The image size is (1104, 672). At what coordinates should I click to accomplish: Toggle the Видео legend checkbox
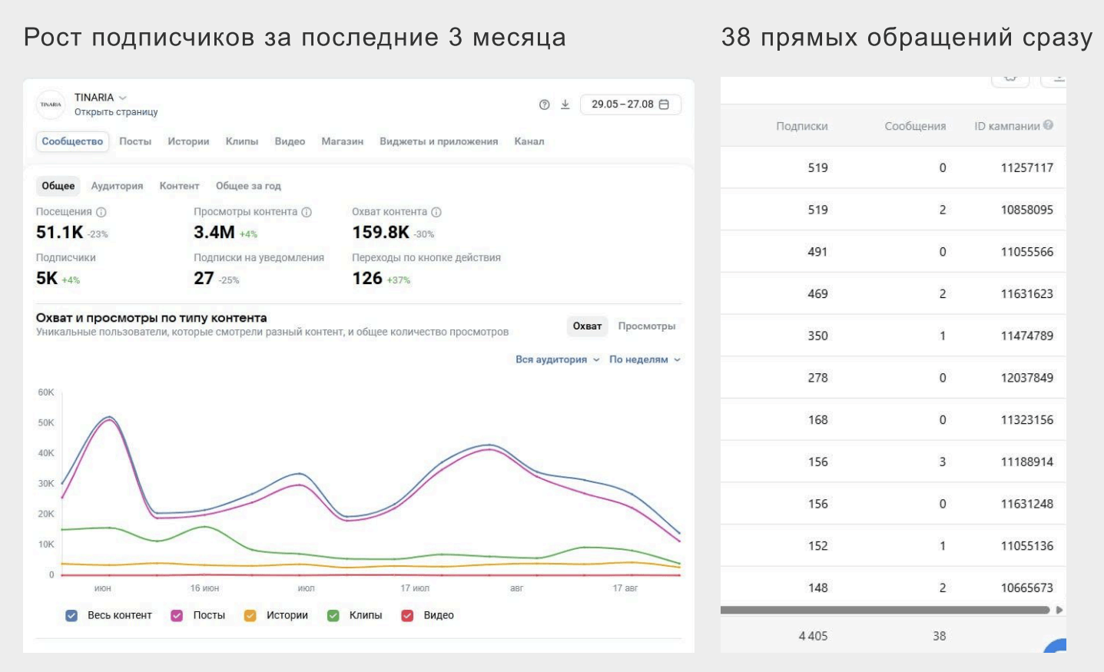(x=408, y=615)
